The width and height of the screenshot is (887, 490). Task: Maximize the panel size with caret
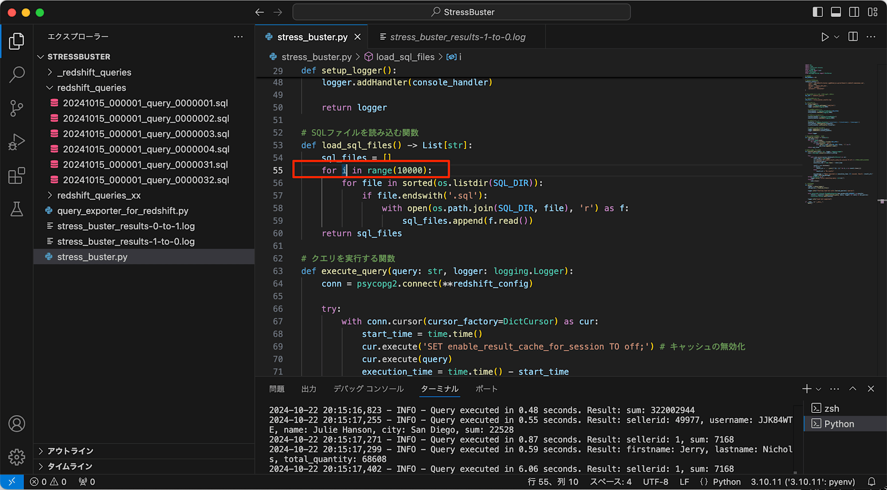853,389
